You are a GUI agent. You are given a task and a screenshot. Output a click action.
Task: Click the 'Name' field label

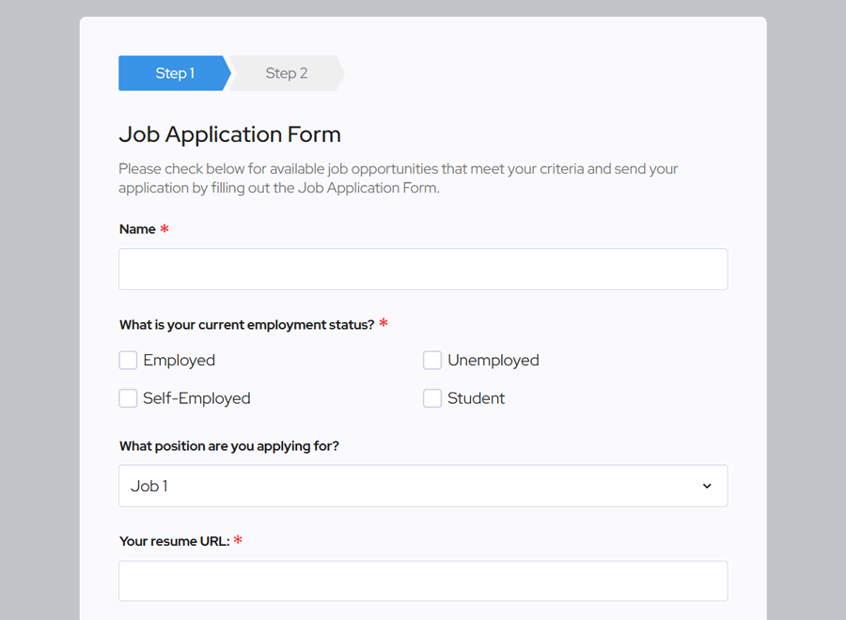point(137,229)
